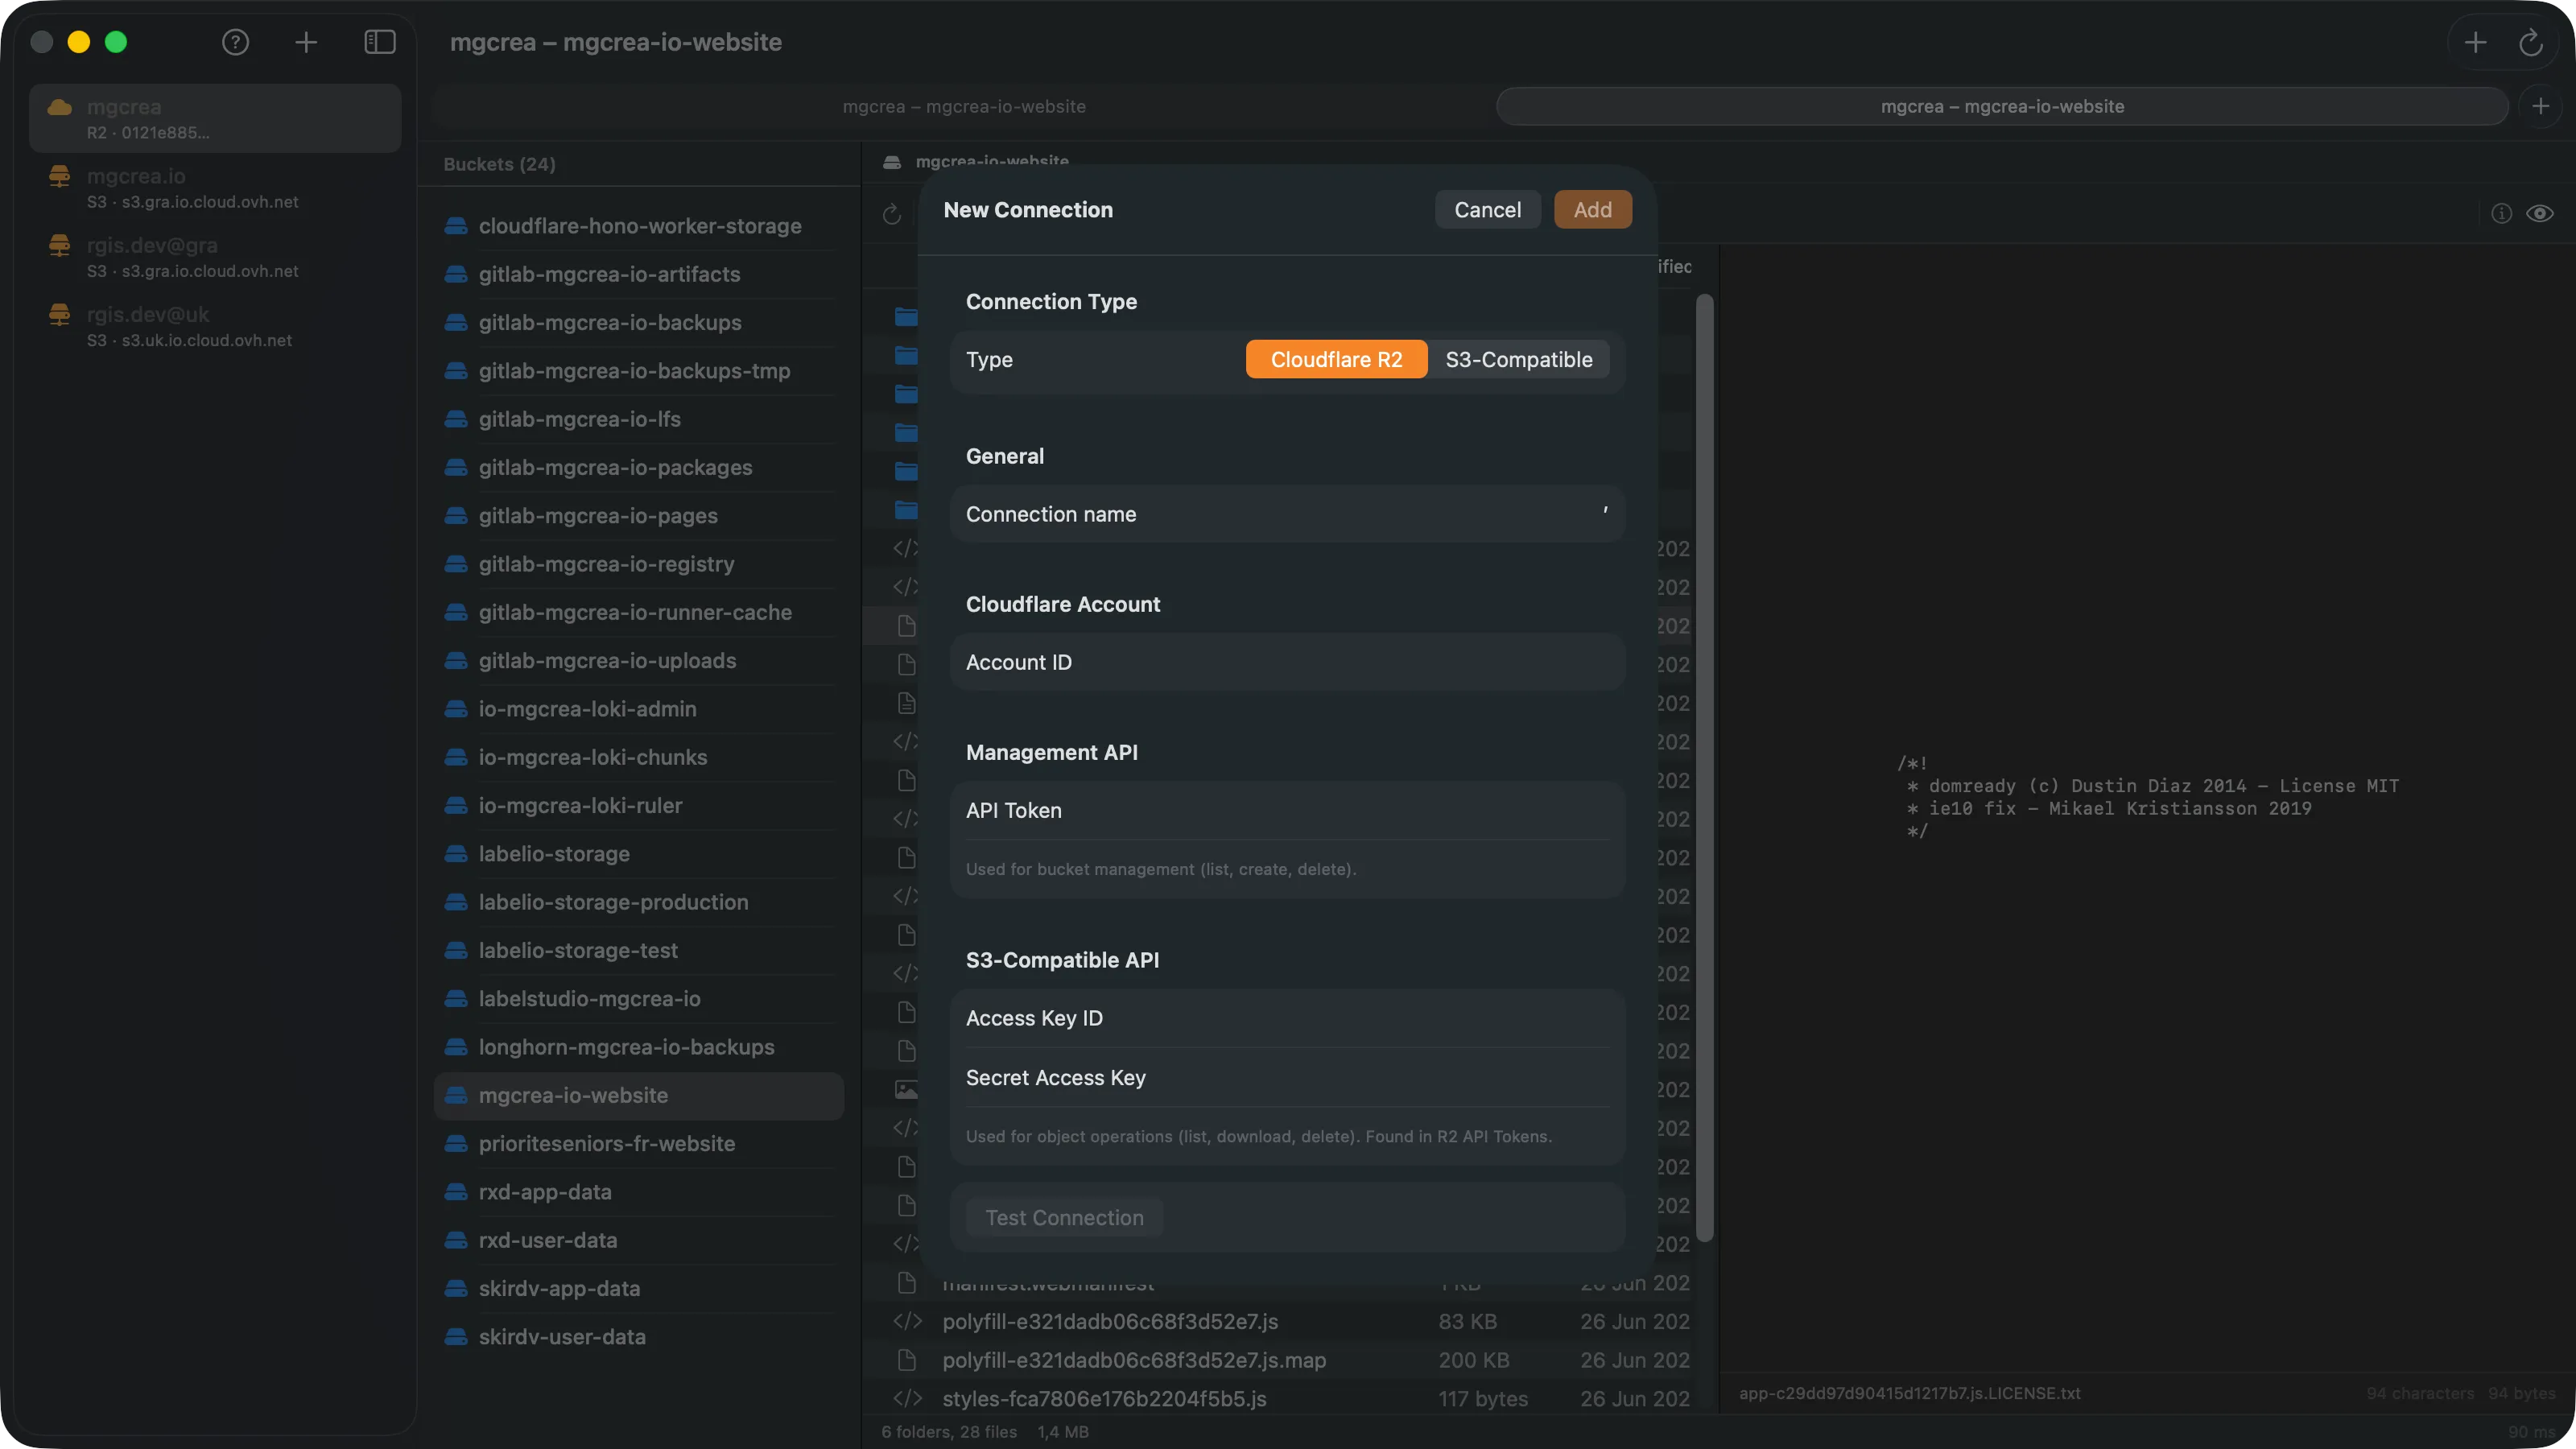Click the info circle icon
2576x1449 pixels.
click(2501, 213)
